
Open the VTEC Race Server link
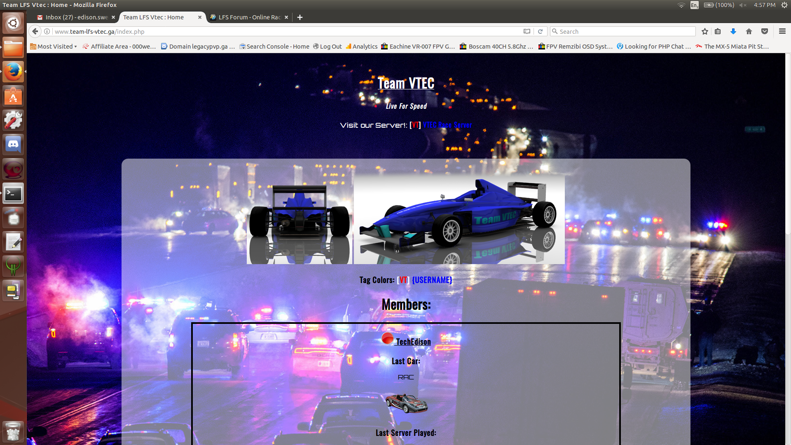447,125
